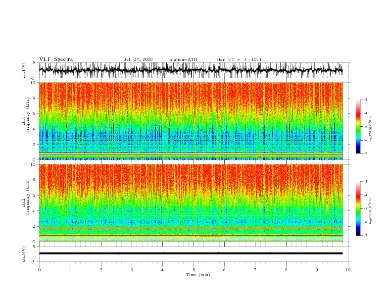Click time axis tick label "2"
392x303 pixels.
pos(101,270)
